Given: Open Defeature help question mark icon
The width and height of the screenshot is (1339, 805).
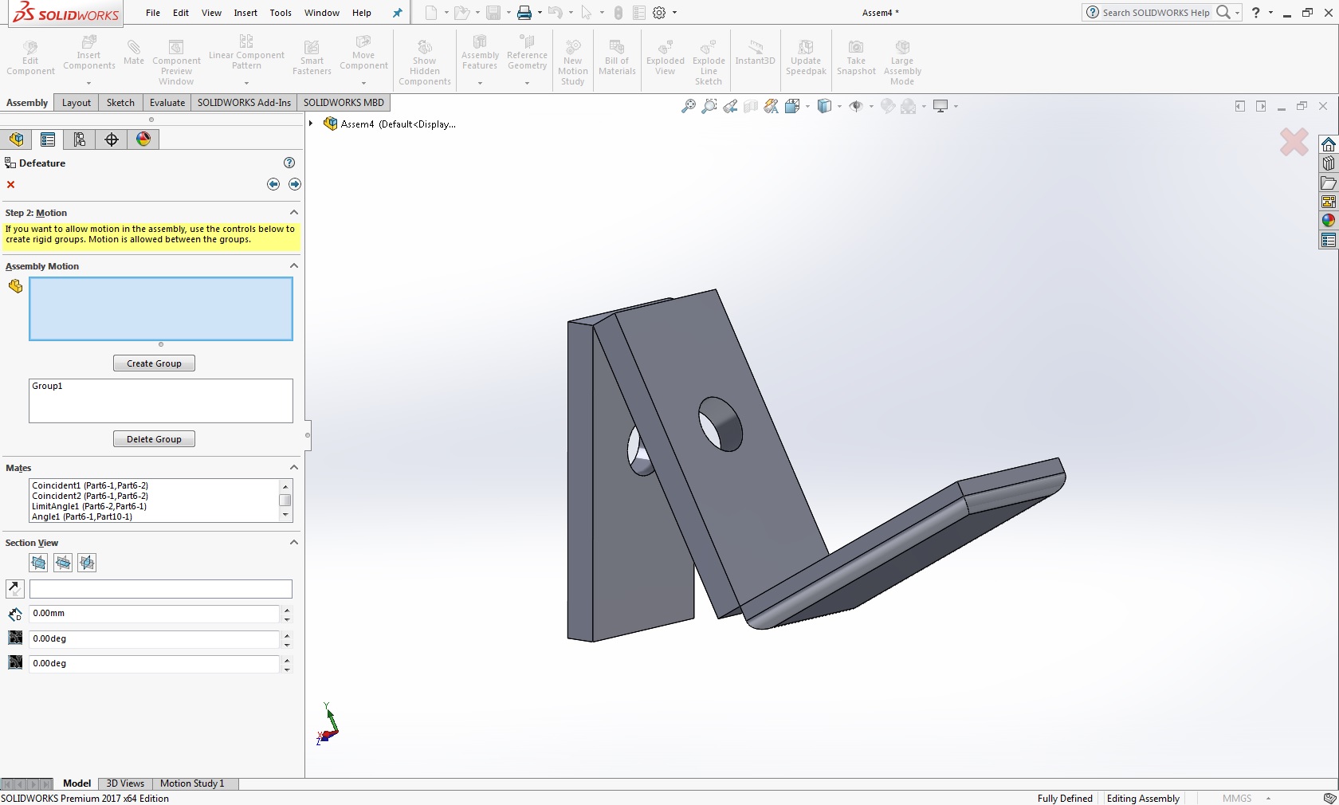Looking at the screenshot, I should [289, 163].
